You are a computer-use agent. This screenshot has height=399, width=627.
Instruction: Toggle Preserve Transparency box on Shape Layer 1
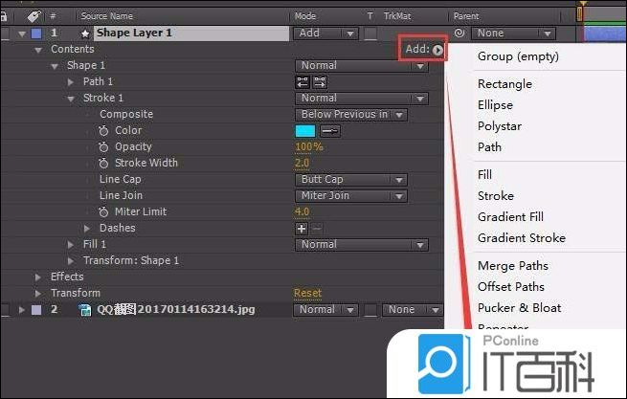(370, 33)
